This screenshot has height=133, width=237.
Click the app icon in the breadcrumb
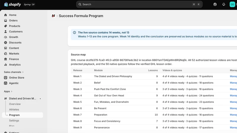pyautogui.click(x=53, y=16)
